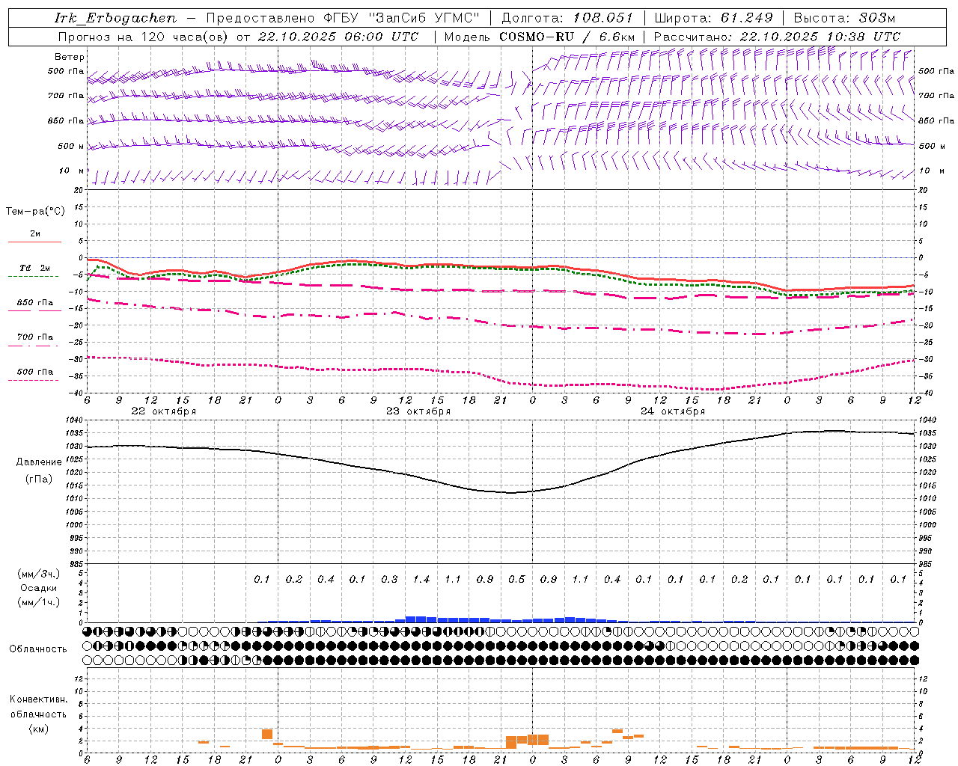This screenshot has height=766, width=958.
Task: Click the solid line sample under "2м"
Action: pyautogui.click(x=34, y=242)
